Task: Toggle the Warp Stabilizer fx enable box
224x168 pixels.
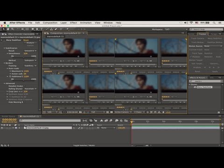Action: 4,40
